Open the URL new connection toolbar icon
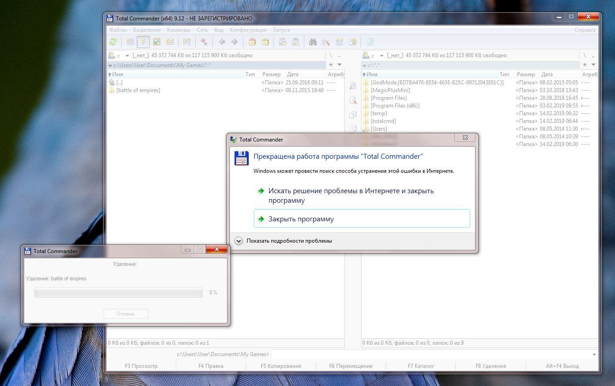 tap(296, 42)
